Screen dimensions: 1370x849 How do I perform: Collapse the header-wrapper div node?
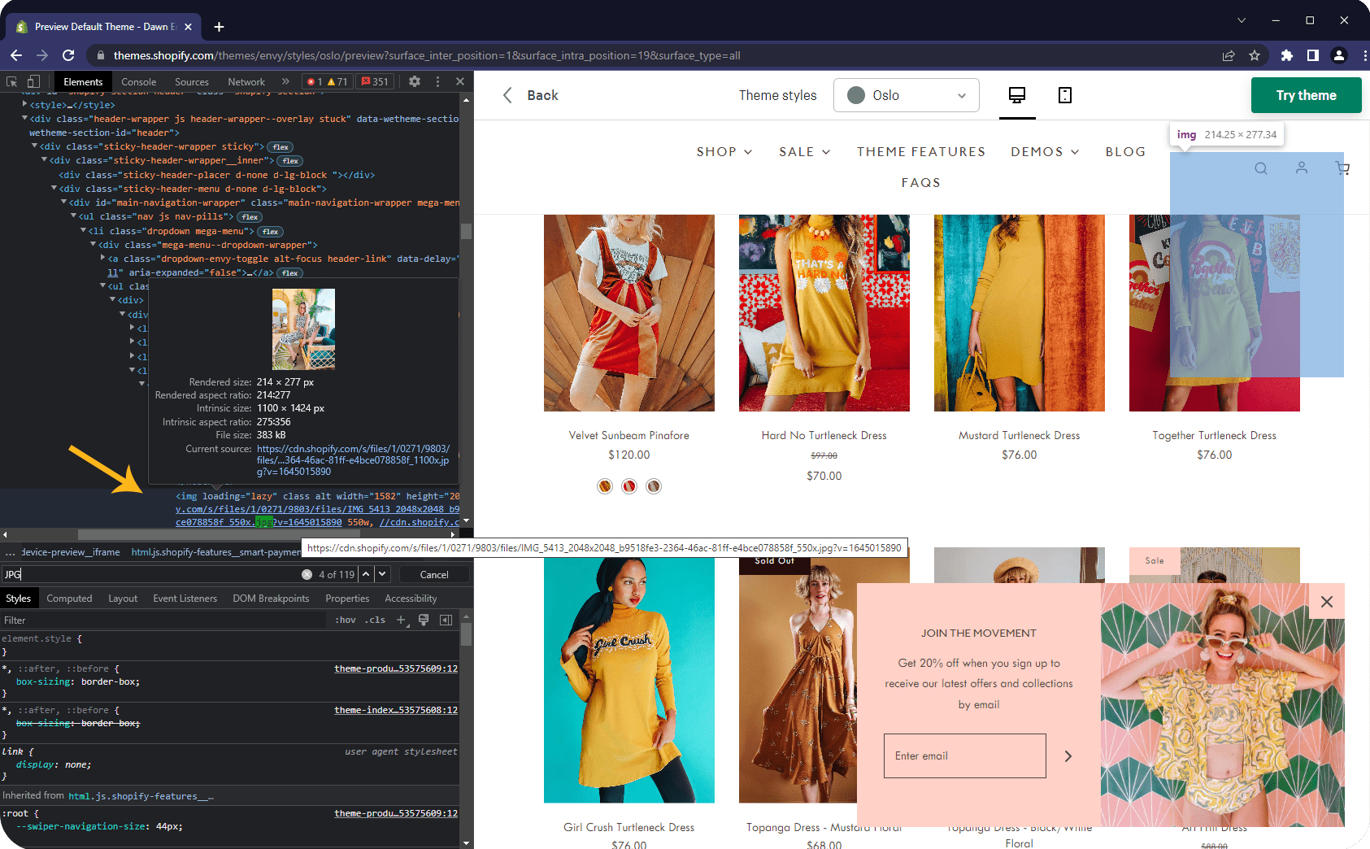click(25, 119)
